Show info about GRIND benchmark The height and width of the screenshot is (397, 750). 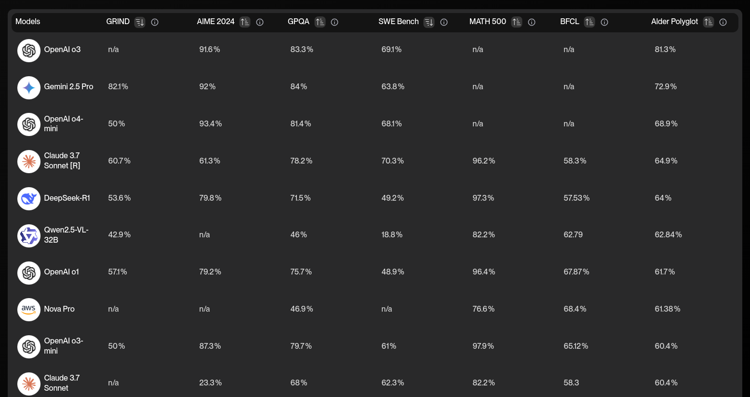click(x=155, y=22)
